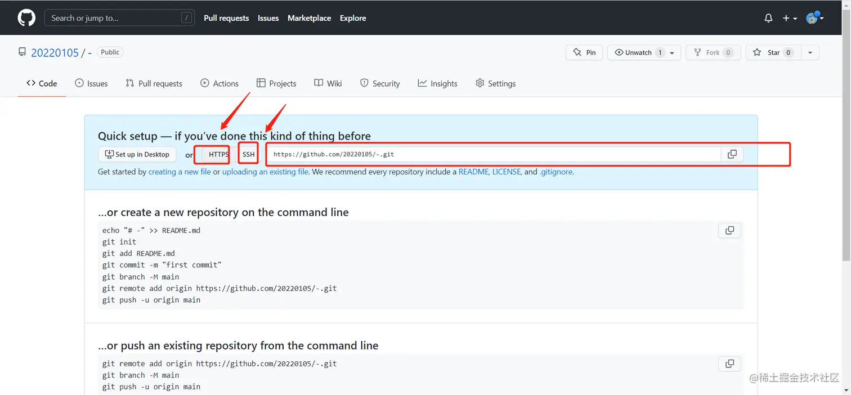Copy the clone URL to clipboard

pyautogui.click(x=732, y=154)
